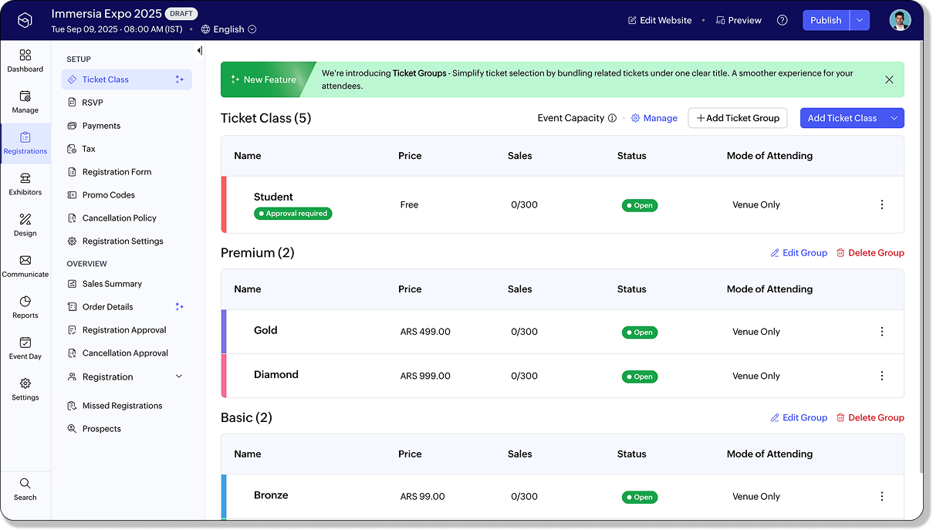The width and height of the screenshot is (933, 530).
Task: Open the Exhibitors section icon
Action: (25, 179)
